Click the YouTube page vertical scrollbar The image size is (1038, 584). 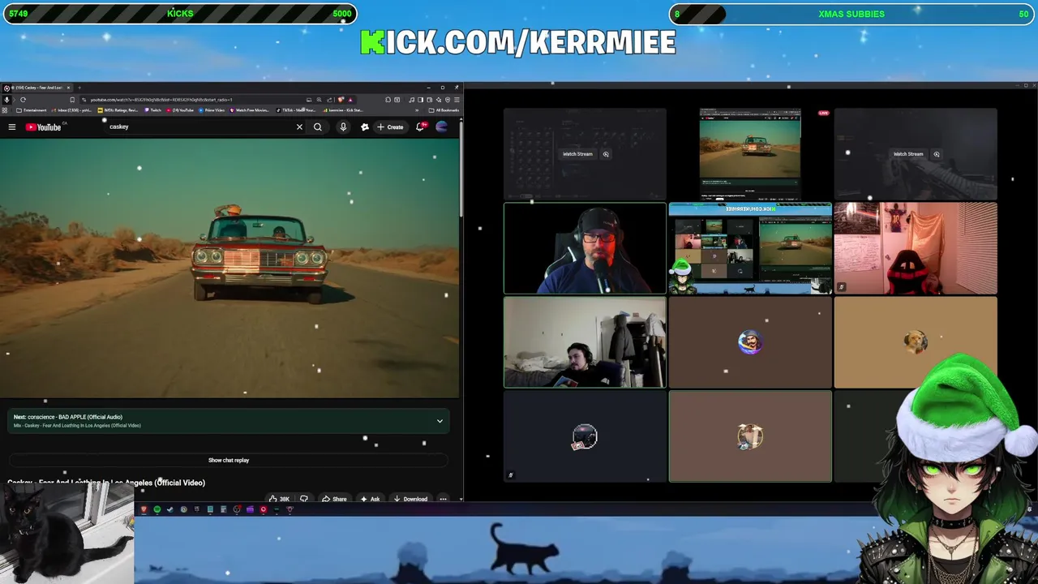point(461,170)
